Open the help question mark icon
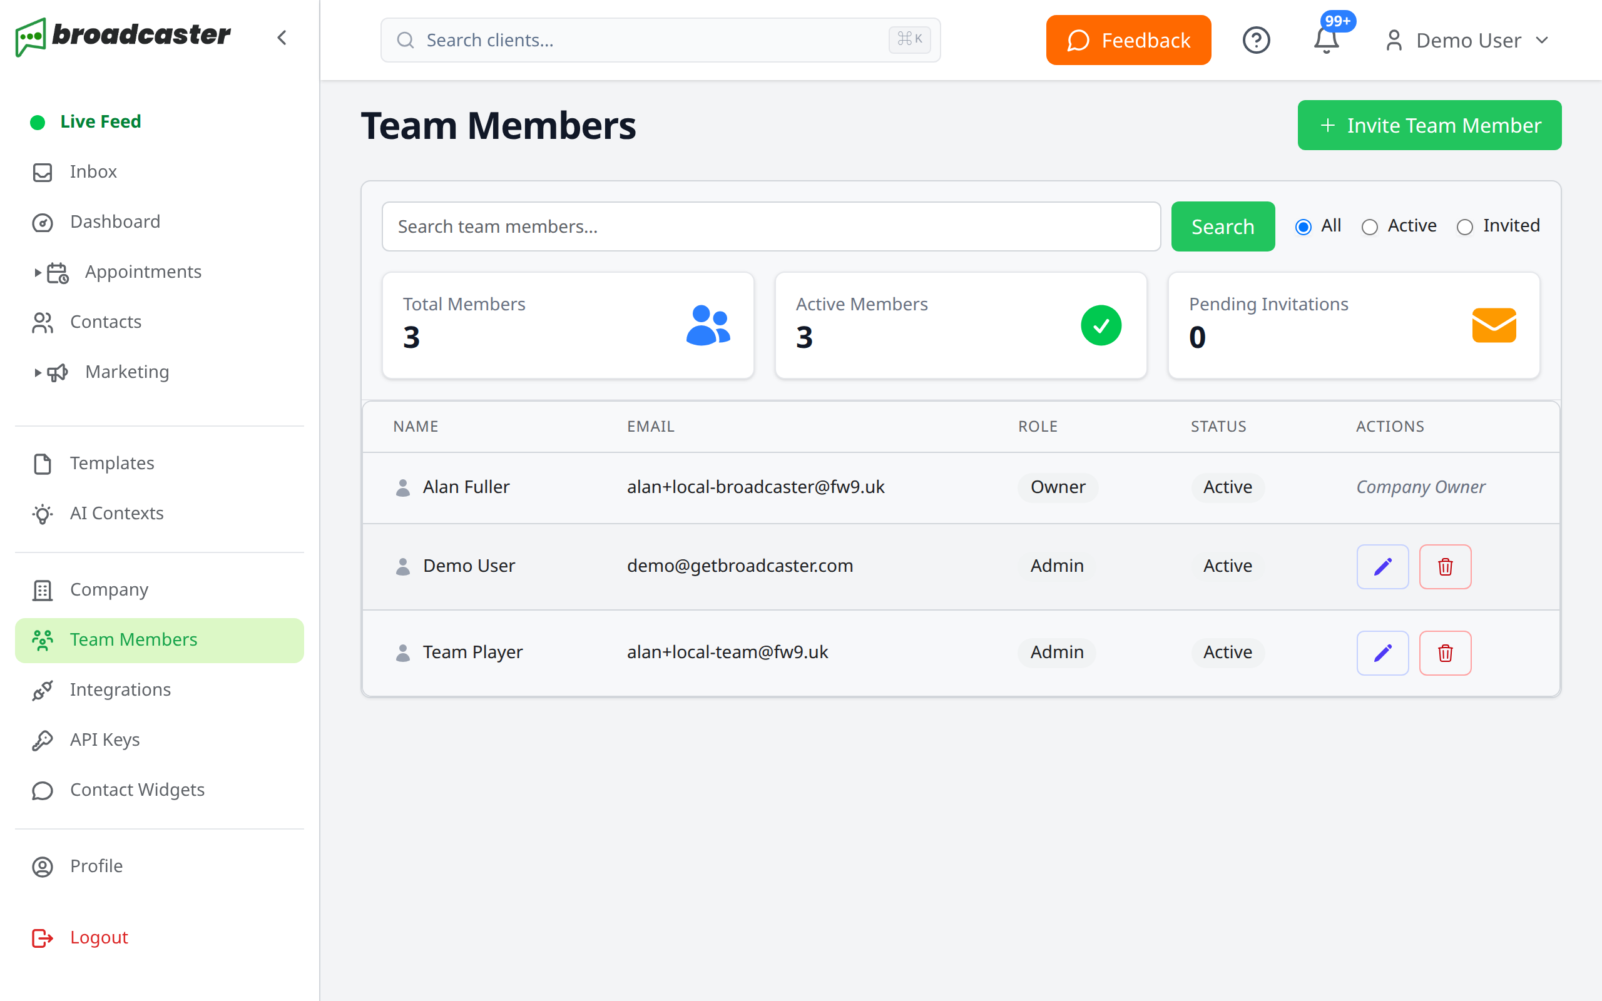This screenshot has width=1602, height=1001. click(1256, 39)
